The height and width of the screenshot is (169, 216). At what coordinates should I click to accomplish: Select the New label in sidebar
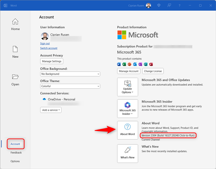(x=15, y=57)
